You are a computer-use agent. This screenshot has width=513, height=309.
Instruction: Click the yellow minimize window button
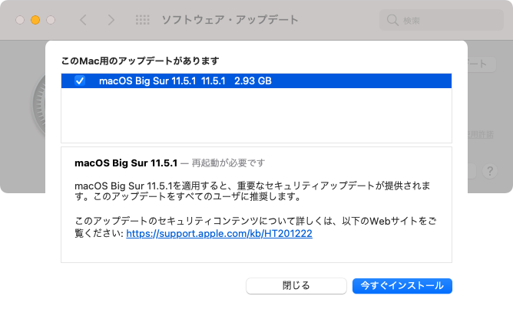(x=35, y=20)
